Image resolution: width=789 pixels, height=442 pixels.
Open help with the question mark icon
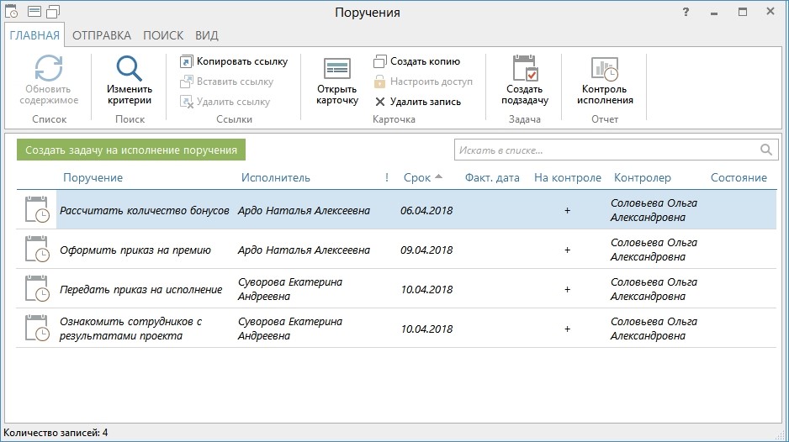pyautogui.click(x=686, y=12)
